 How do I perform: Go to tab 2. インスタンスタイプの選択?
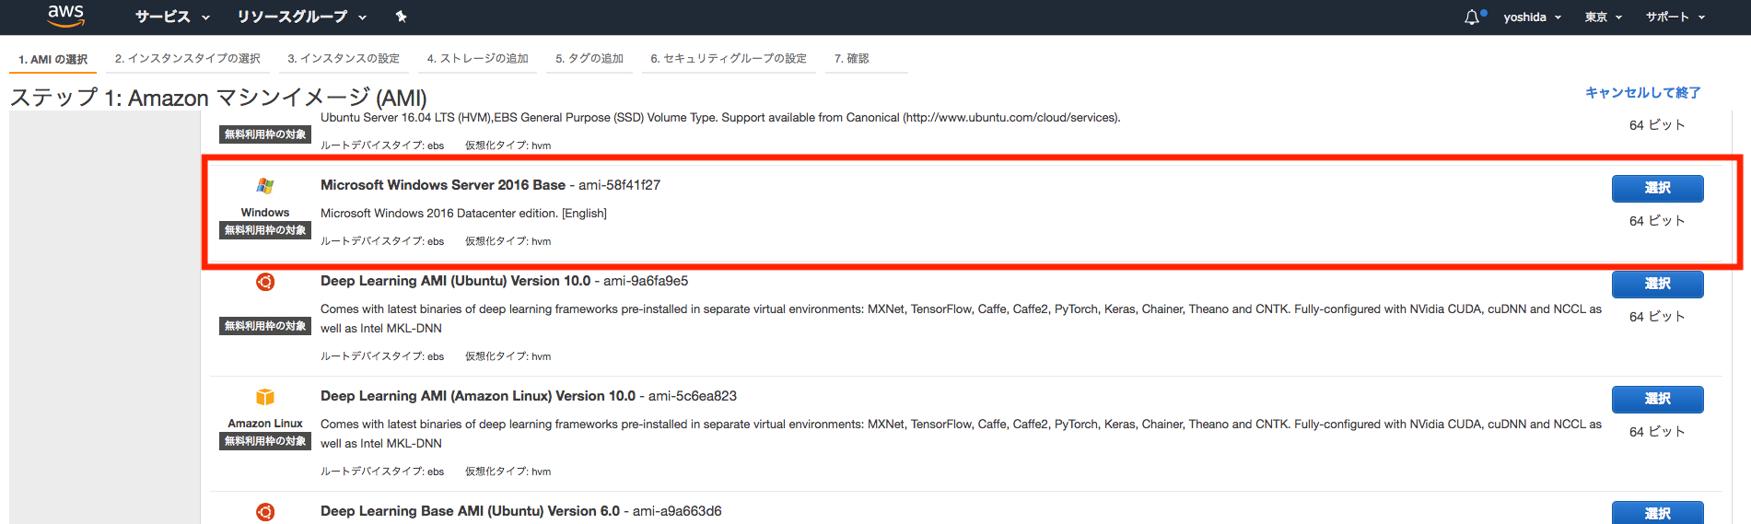click(x=188, y=59)
